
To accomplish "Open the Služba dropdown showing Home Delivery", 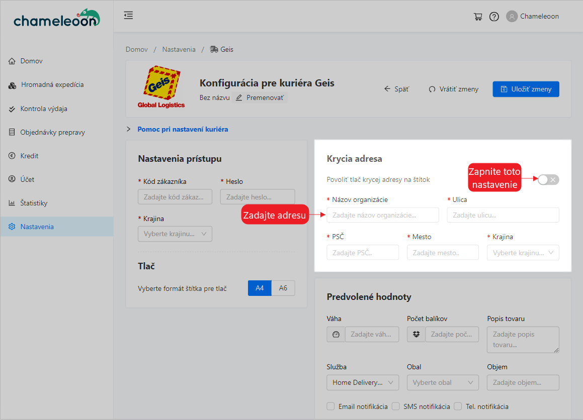I will 362,383.
